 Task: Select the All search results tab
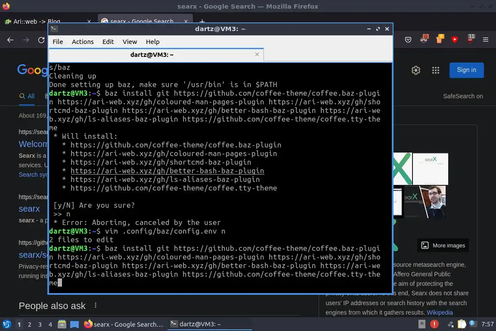coord(27,96)
